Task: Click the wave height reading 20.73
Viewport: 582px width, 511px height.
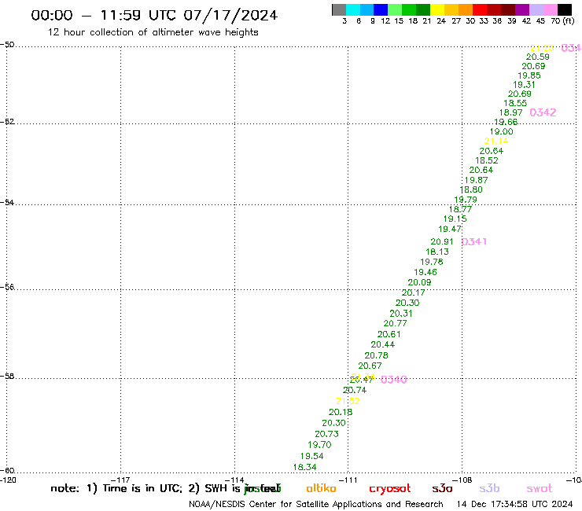Action: [326, 434]
